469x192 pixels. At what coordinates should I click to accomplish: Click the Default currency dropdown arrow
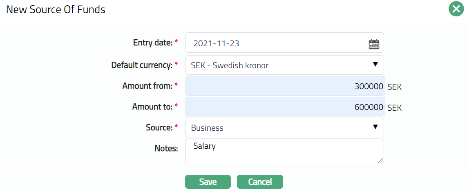click(375, 65)
